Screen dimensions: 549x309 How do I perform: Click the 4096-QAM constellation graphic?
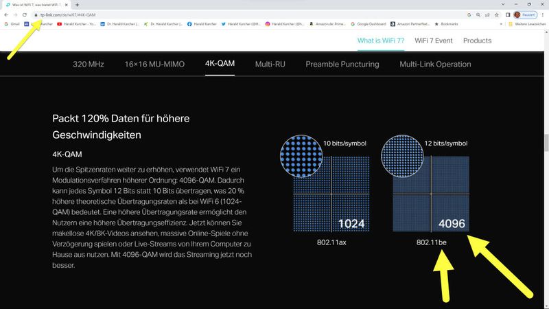[431, 194]
